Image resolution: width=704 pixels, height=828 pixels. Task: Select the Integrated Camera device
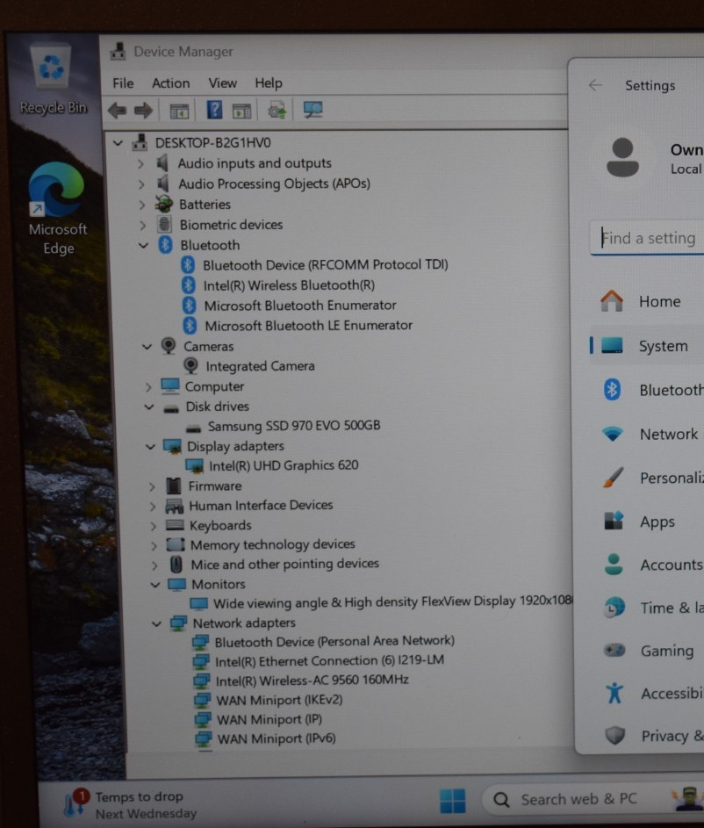click(x=260, y=366)
